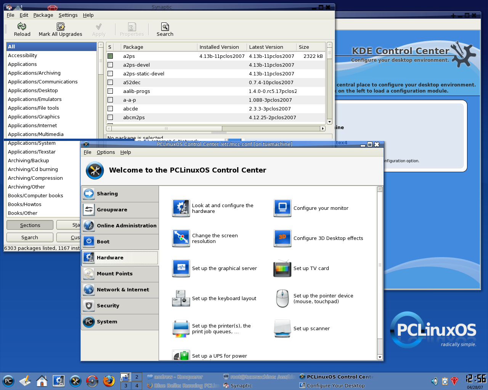Open the PC start menu in taskbar

8,381
